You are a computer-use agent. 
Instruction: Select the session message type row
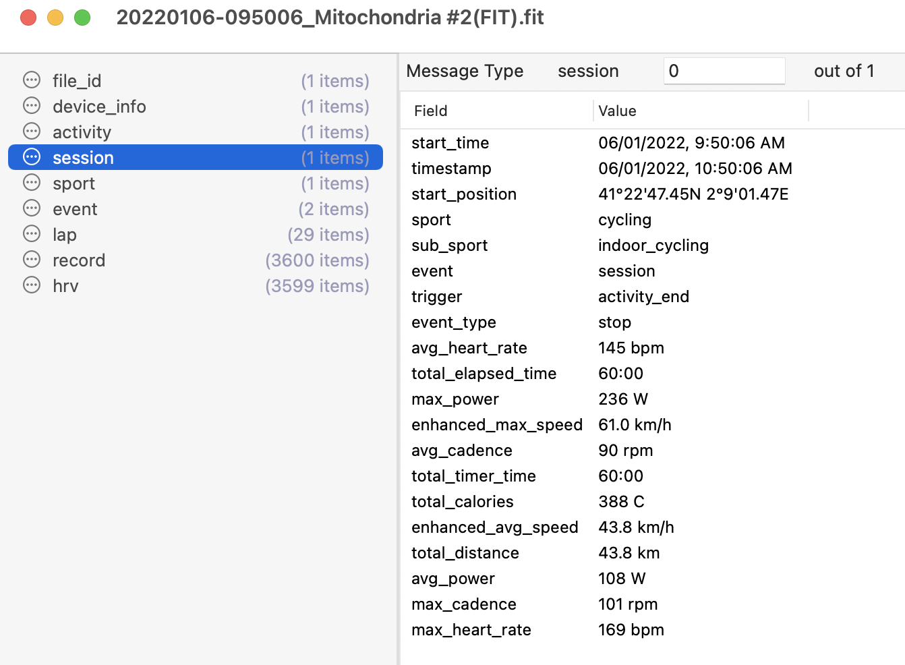(196, 157)
